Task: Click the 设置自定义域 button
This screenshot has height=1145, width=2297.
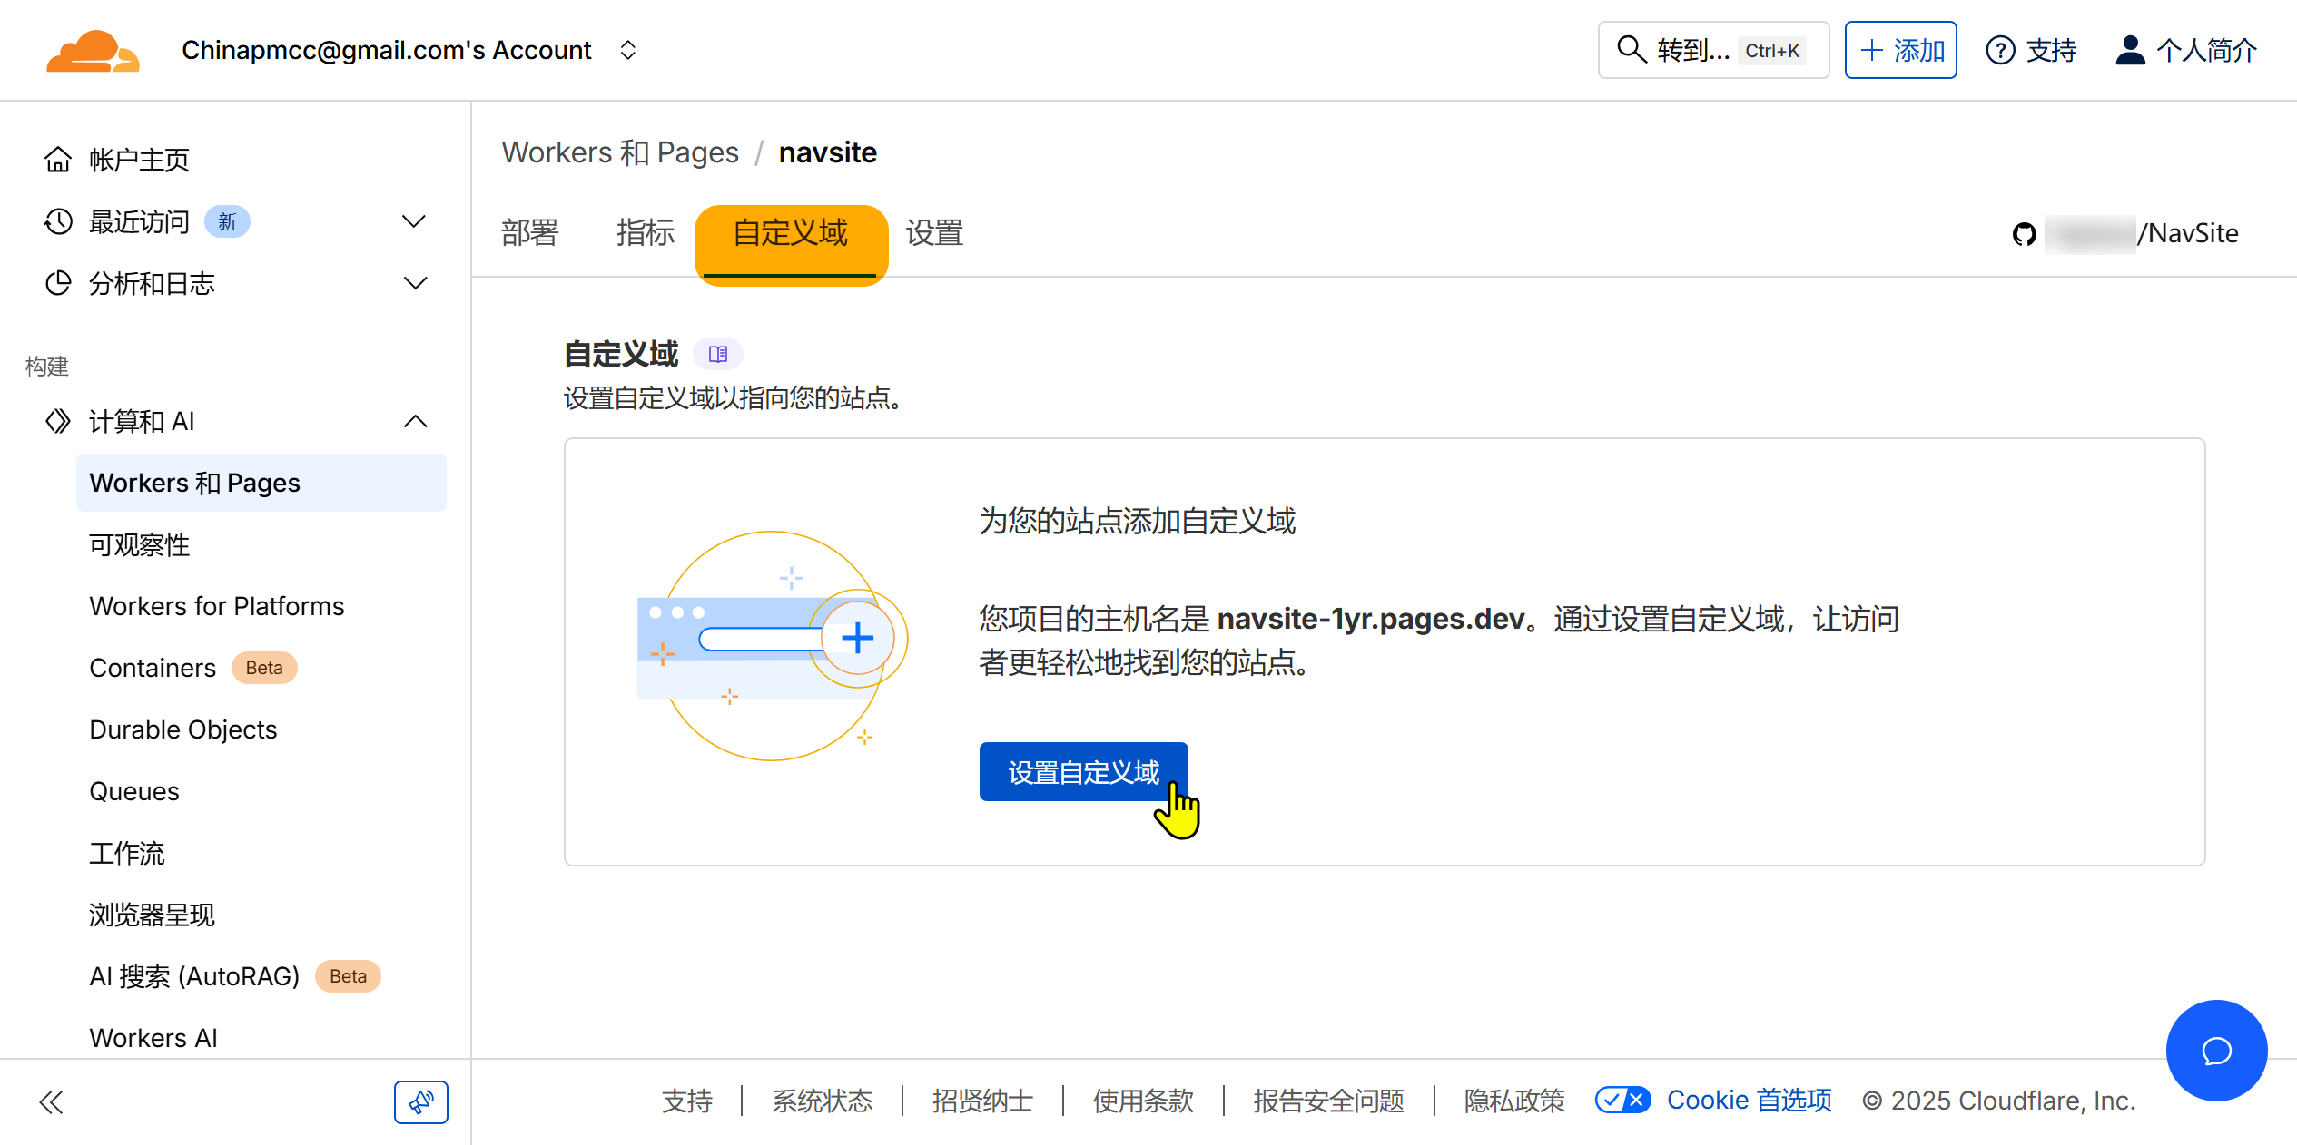Action: (1082, 772)
